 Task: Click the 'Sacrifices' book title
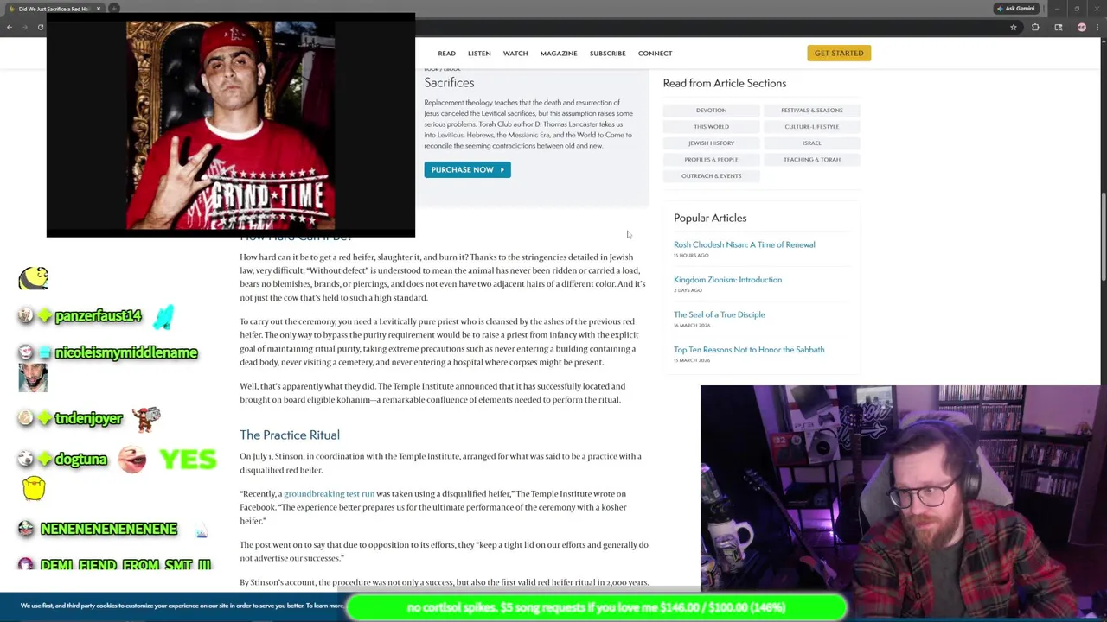(449, 83)
